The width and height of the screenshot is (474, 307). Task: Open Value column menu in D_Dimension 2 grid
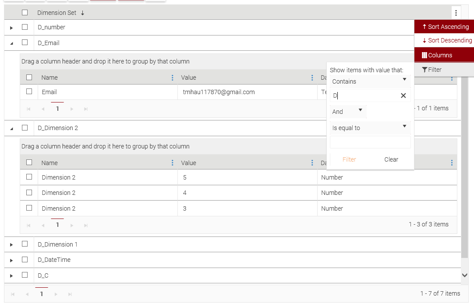click(x=312, y=163)
